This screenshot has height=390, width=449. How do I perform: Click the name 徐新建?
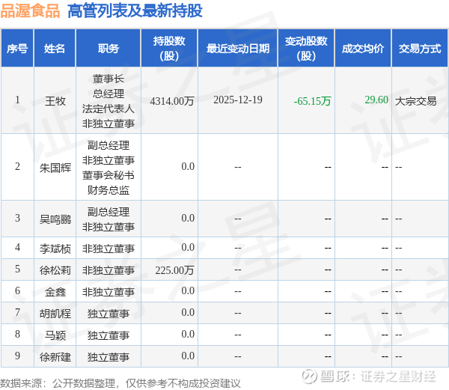[x=55, y=357]
